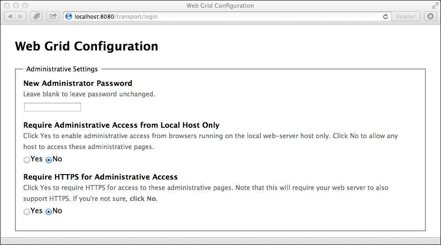
Task: Click the fullscreen arrows icon in title bar
Action: pyautogui.click(x=435, y=5)
